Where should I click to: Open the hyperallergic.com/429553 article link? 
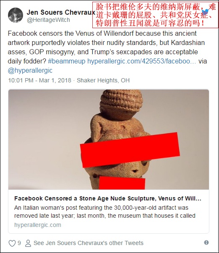click(x=142, y=61)
